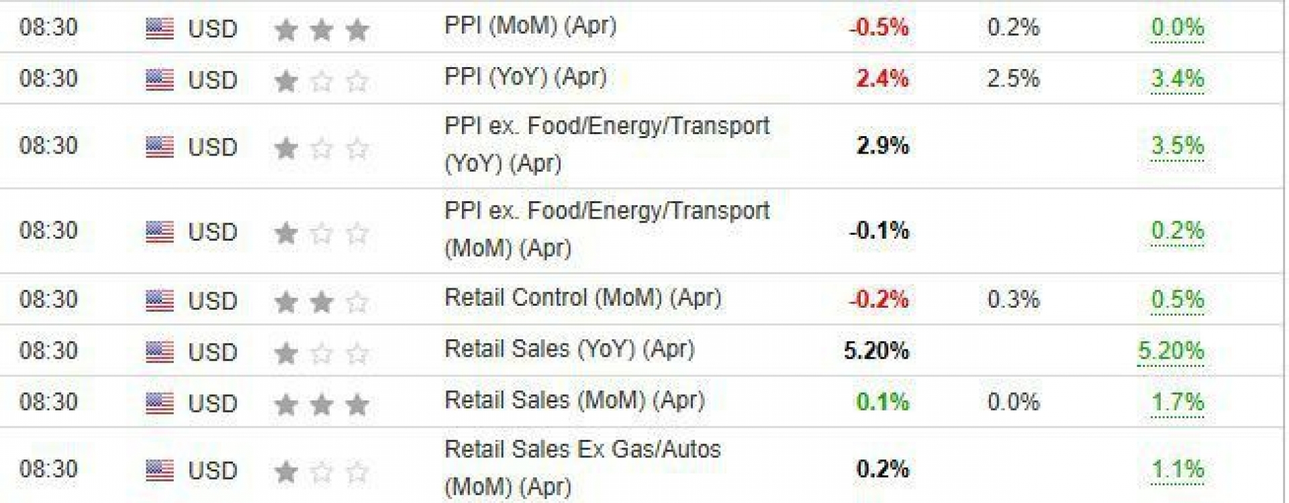Open the Retail Sales (YoY) (Apr) event
This screenshot has height=503, width=1289.
(569, 349)
